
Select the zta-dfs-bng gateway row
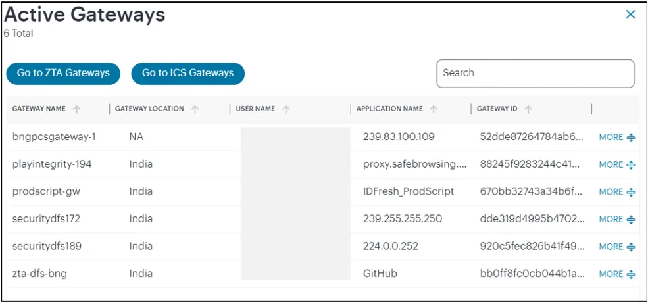click(323, 274)
